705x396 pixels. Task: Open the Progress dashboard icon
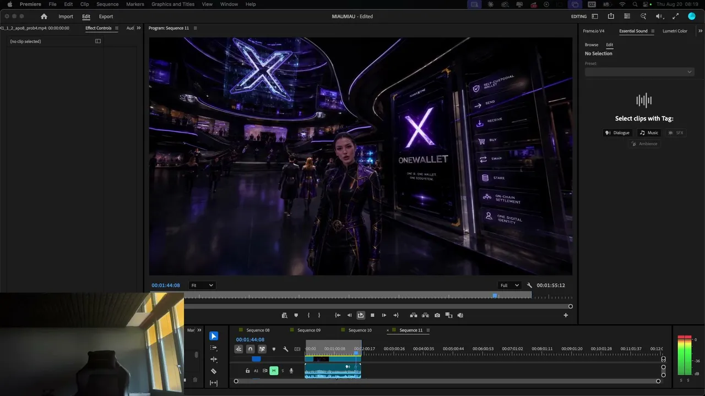(x=627, y=16)
